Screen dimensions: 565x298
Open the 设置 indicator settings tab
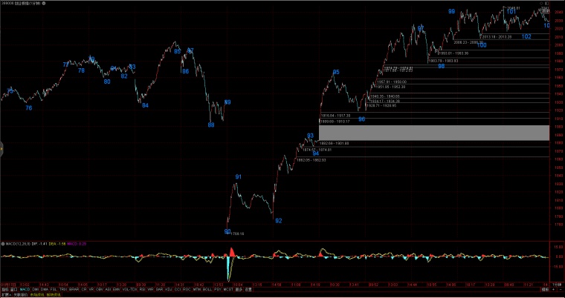[x=248, y=289]
